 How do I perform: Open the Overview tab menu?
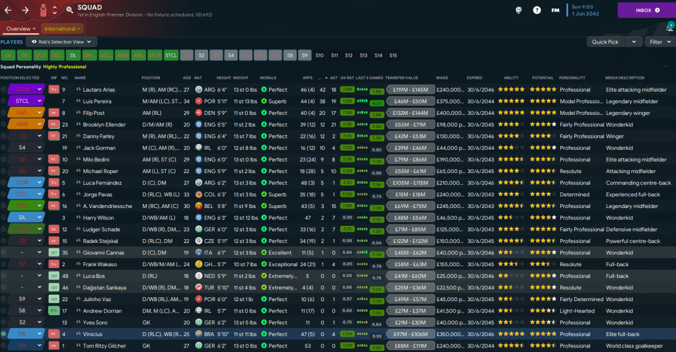click(x=19, y=29)
